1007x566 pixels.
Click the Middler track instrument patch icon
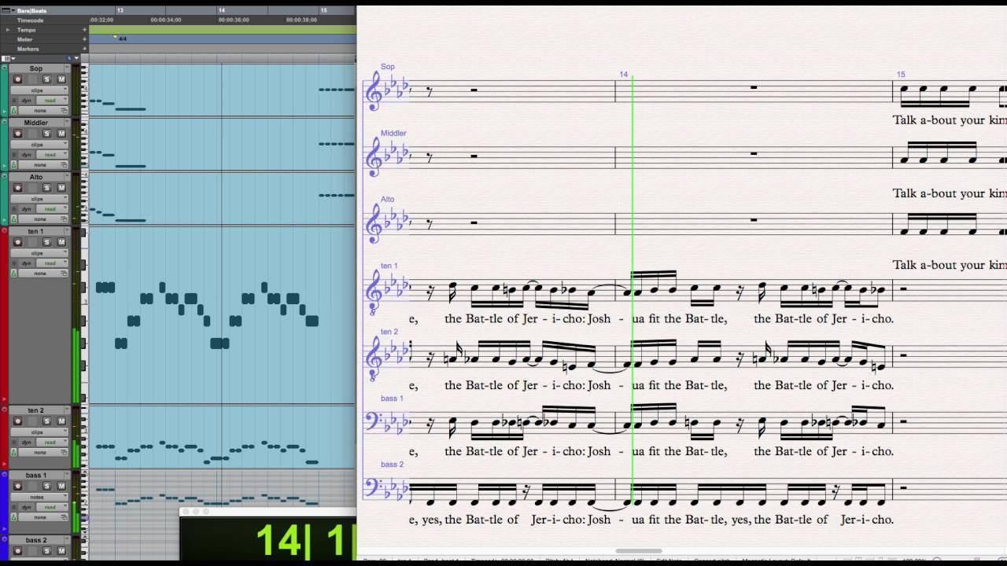tap(14, 165)
